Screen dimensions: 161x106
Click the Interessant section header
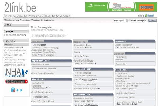pyautogui.click(x=135, y=41)
